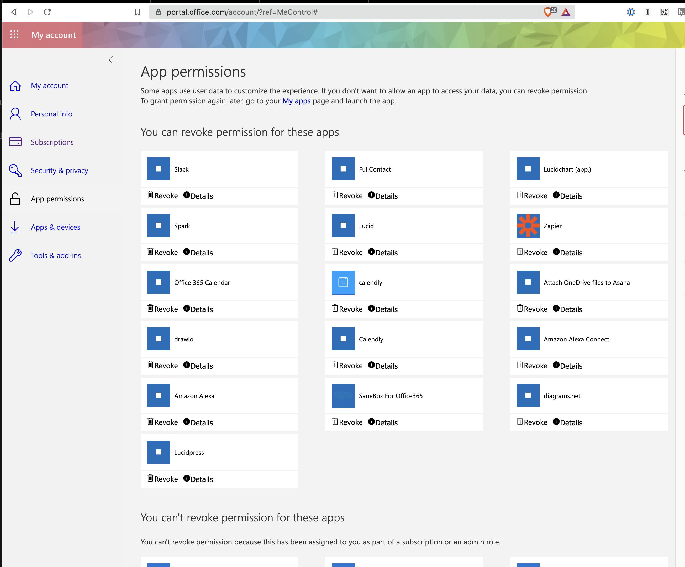Collapse the left navigation pane chevron
This screenshot has width=685, height=567.
(110, 60)
